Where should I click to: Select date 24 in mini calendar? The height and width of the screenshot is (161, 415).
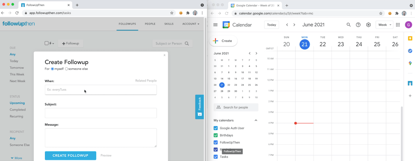pyautogui.click(x=242, y=85)
